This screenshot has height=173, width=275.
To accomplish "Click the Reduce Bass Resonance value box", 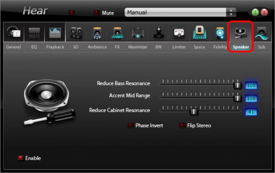I will coord(251,85).
